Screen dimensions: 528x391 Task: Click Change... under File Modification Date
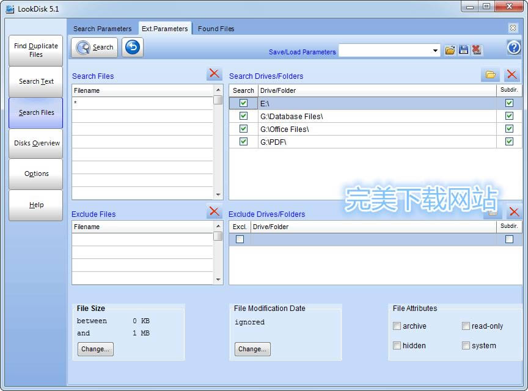tap(252, 349)
